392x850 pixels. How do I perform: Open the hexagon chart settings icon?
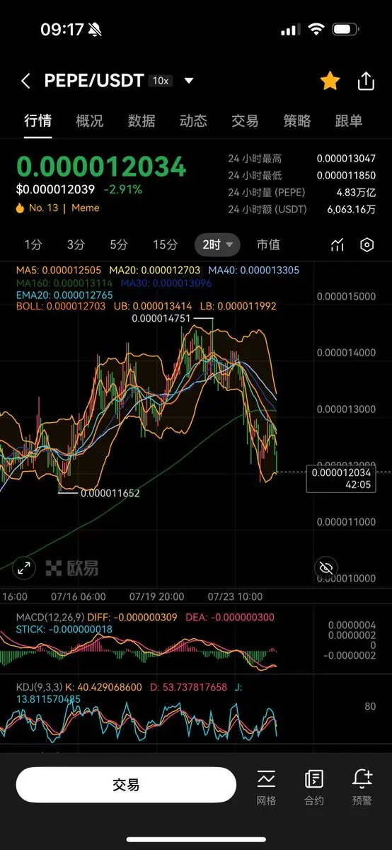pos(367,245)
